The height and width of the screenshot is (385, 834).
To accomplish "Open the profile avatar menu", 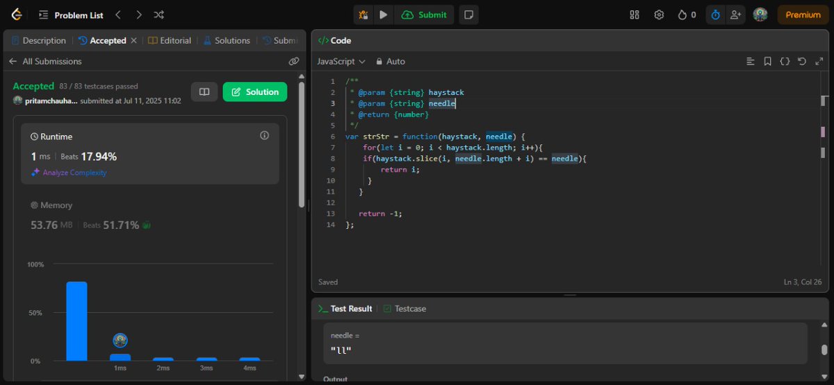I will 760,15.
